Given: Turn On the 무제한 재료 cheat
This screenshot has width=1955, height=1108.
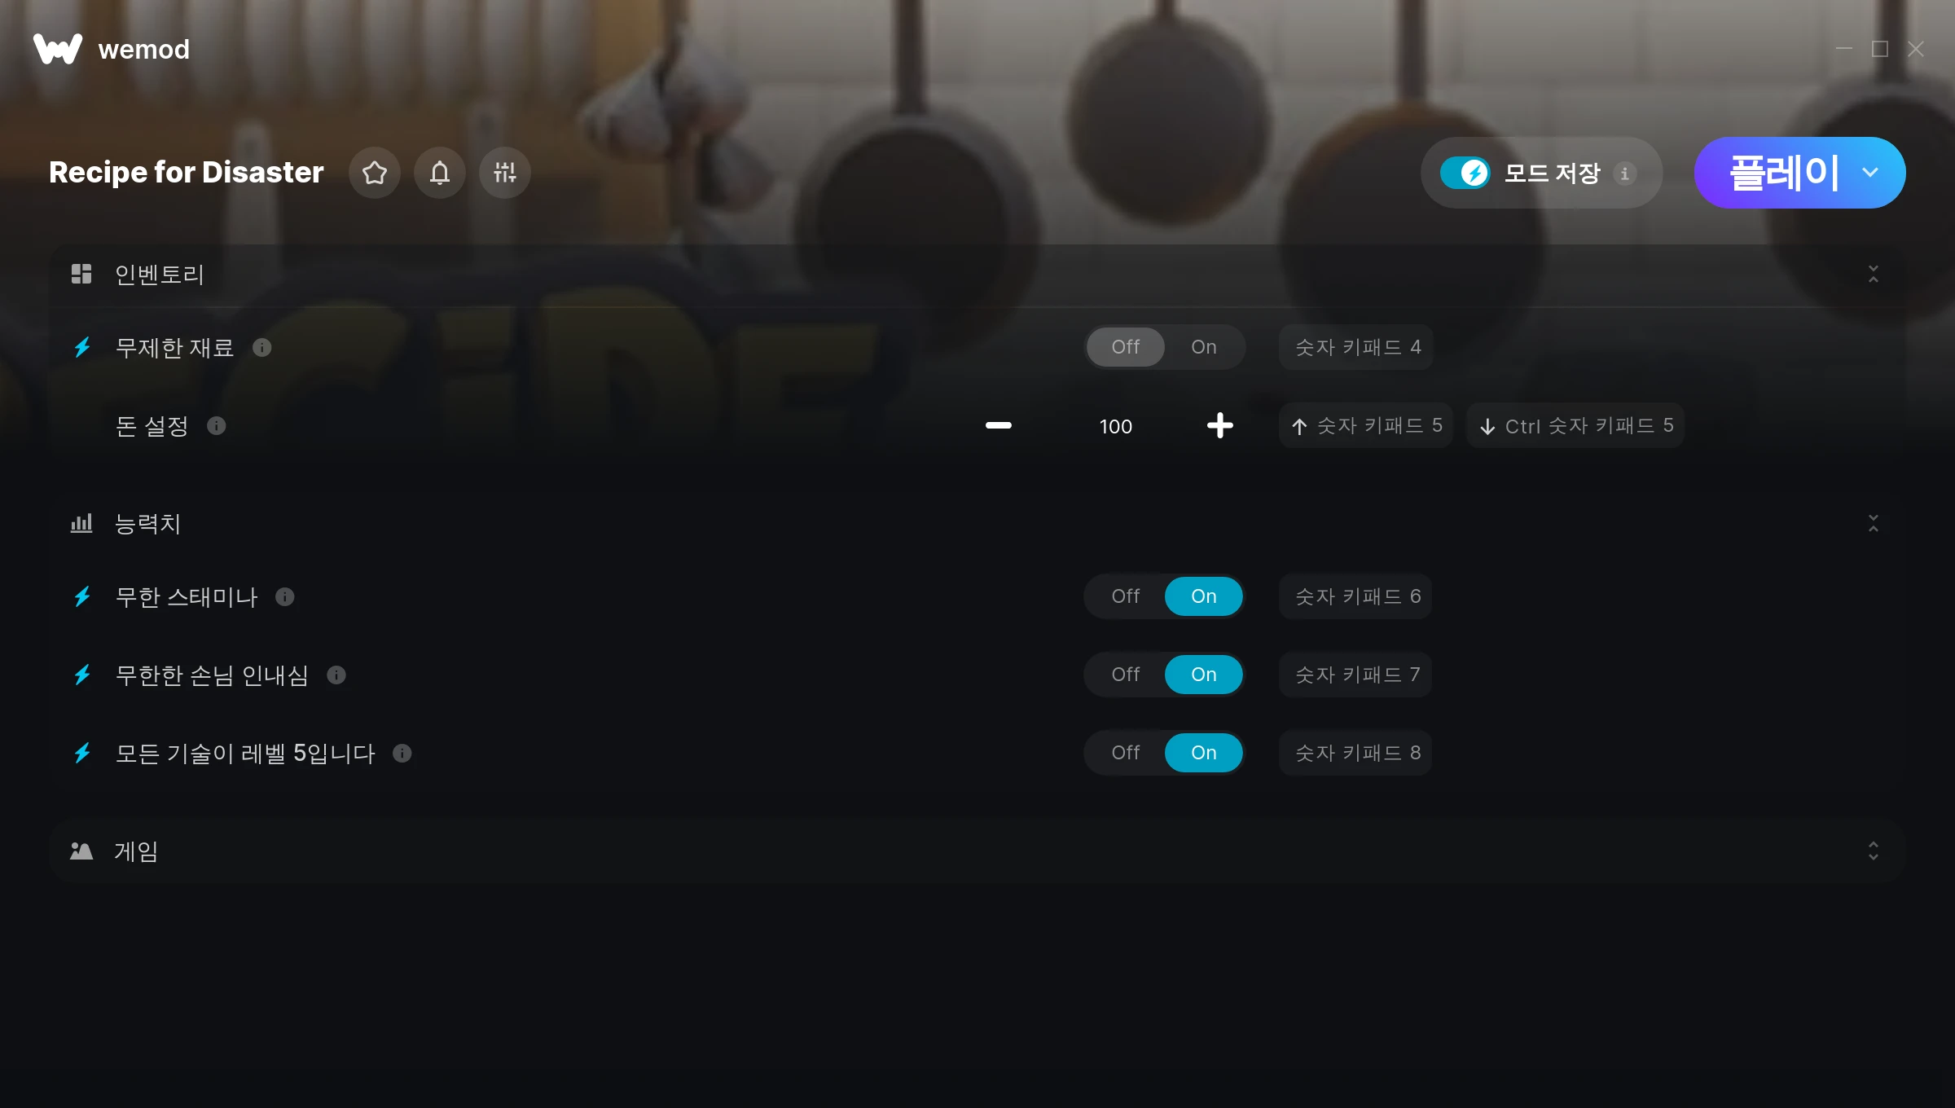Looking at the screenshot, I should click(x=1204, y=347).
